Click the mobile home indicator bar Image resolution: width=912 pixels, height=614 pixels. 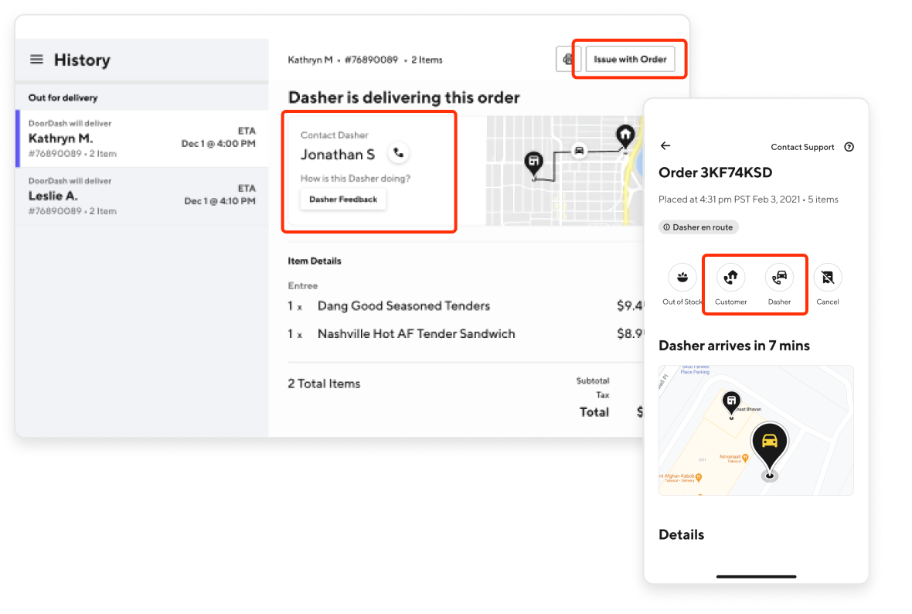(756, 577)
